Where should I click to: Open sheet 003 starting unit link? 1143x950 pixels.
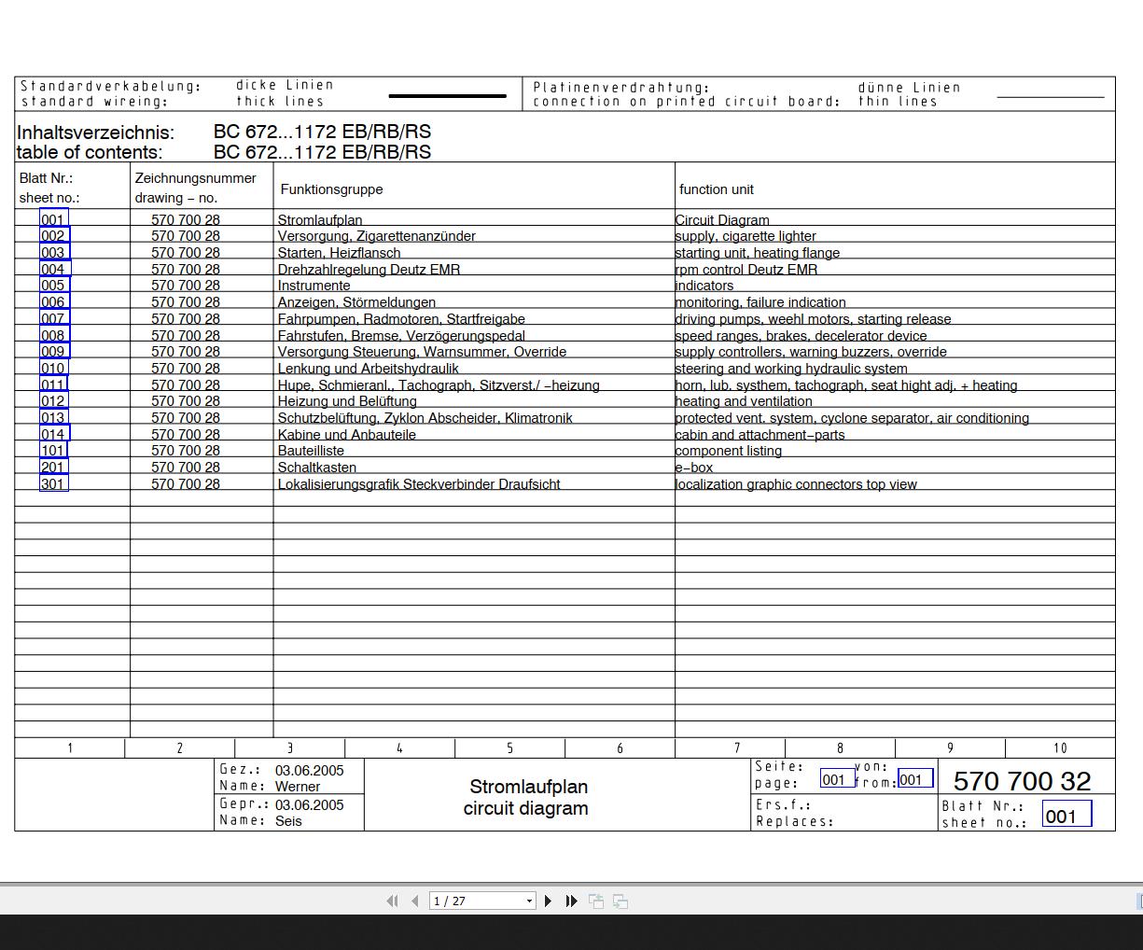pyautogui.click(x=53, y=253)
